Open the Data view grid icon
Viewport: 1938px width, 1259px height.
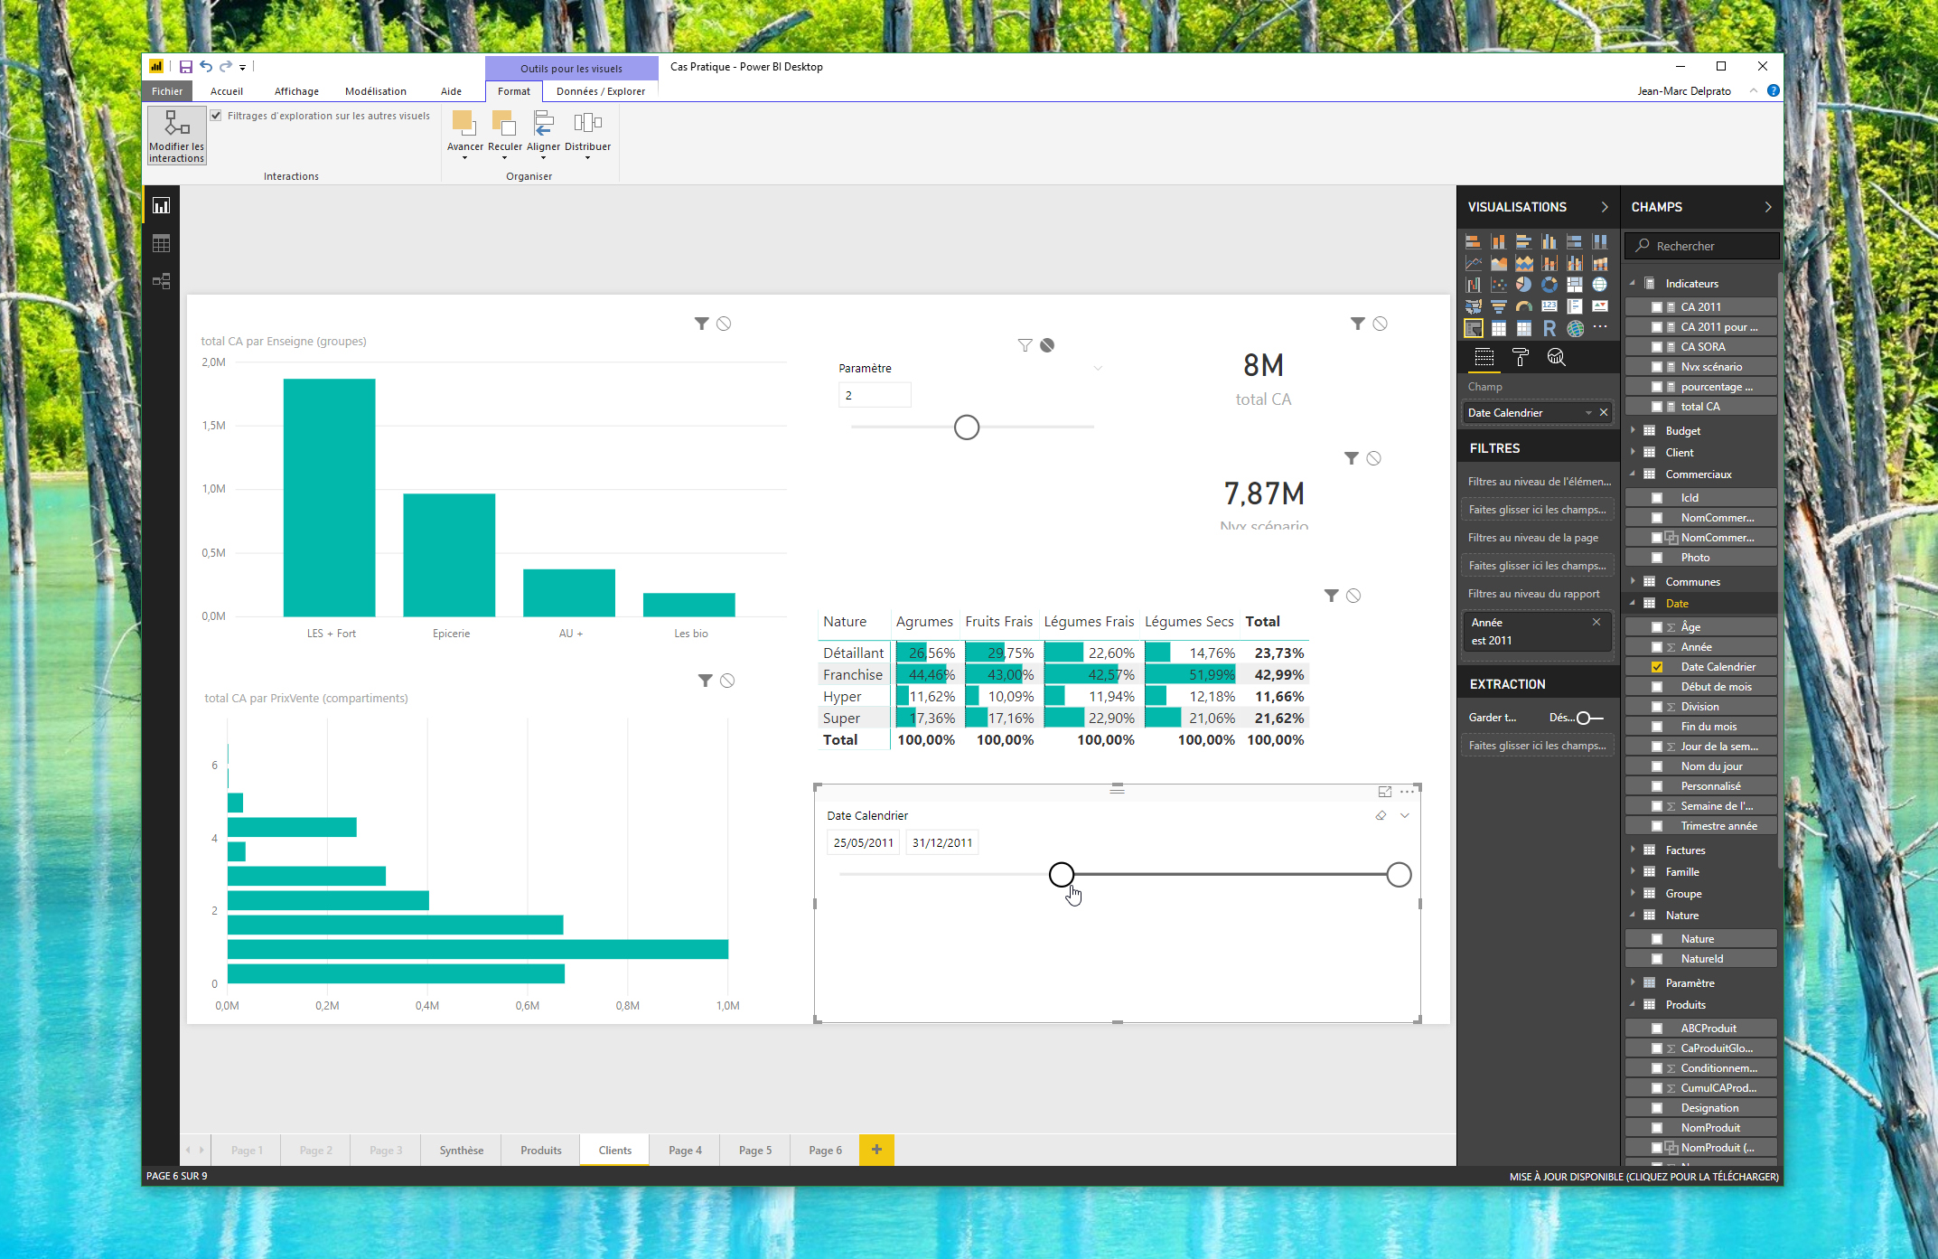(x=162, y=244)
